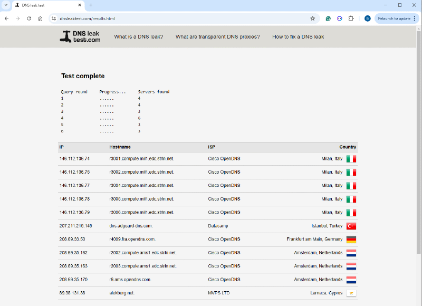Open the green Grammarly extension
This screenshot has width=422, height=306.
(328, 18)
